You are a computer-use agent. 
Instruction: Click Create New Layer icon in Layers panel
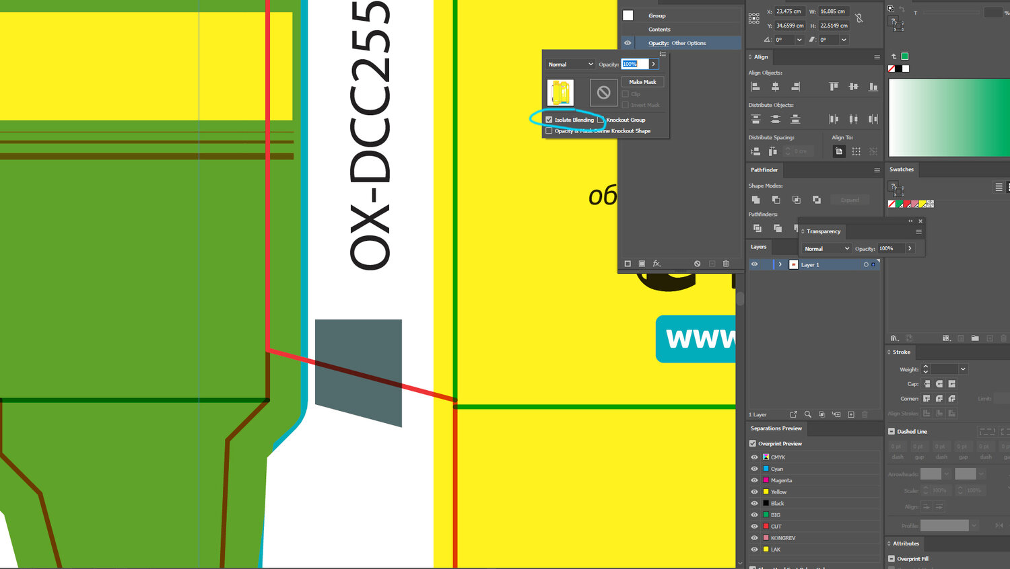851,414
